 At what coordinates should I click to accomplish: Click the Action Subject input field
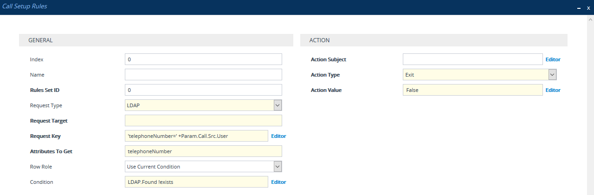(472, 59)
